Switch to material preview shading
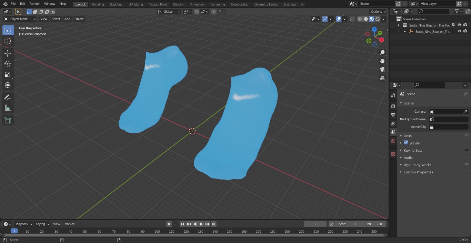The height and width of the screenshot is (243, 471). point(372,19)
